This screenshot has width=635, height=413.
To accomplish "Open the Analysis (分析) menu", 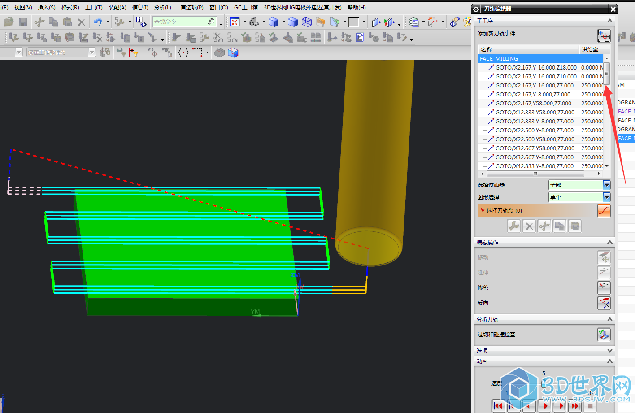I will pos(163,8).
